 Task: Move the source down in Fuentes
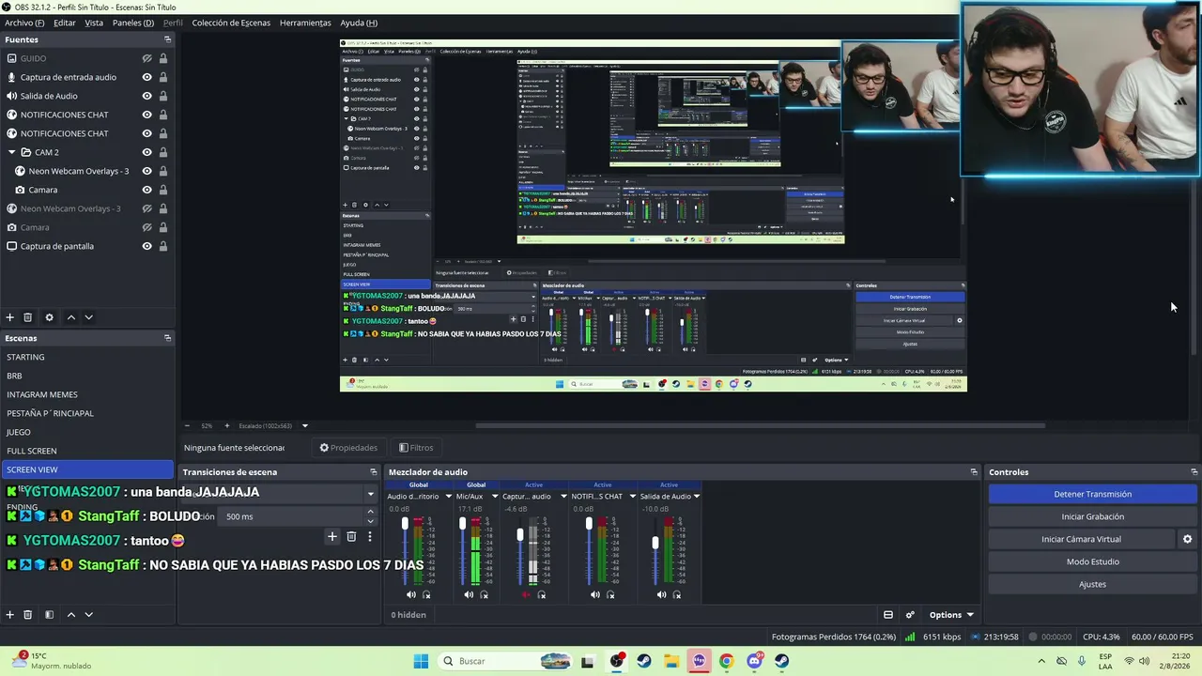(x=89, y=317)
